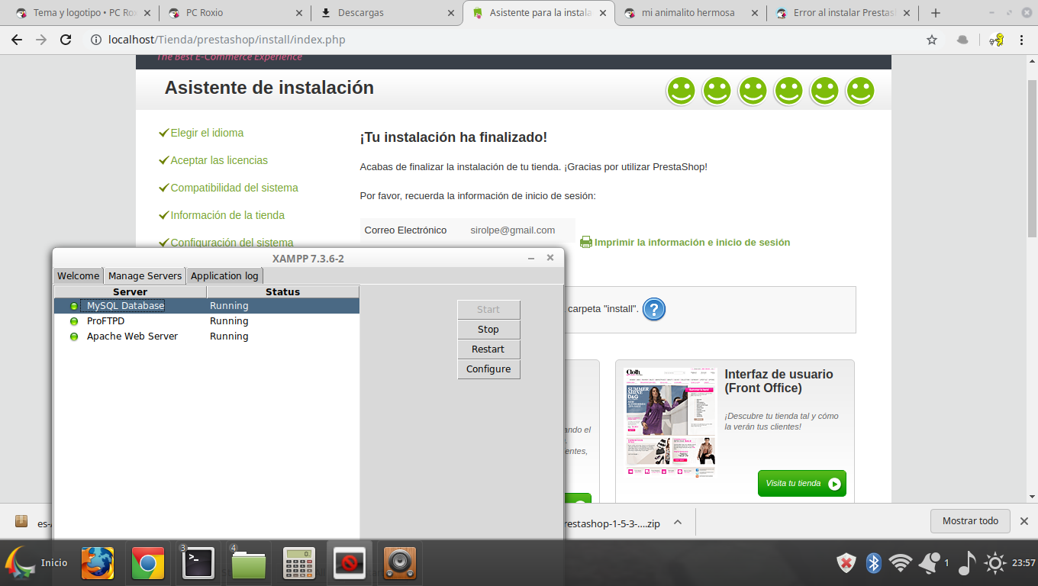Dismiss the downloads bar with its X
This screenshot has width=1038, height=586.
click(1024, 521)
